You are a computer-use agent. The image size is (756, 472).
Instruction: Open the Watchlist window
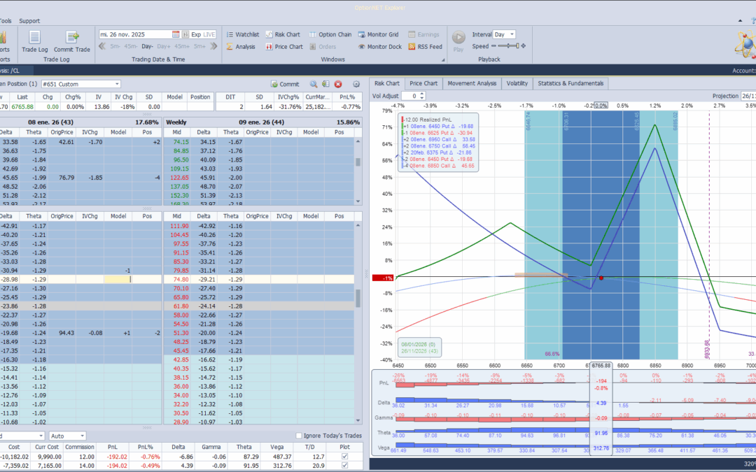(242, 35)
